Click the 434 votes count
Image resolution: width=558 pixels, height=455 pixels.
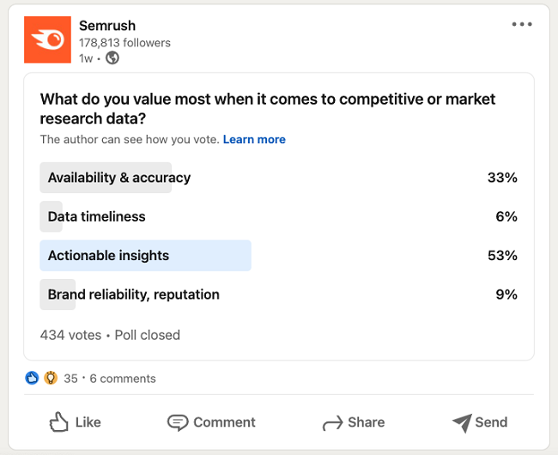[70, 335]
